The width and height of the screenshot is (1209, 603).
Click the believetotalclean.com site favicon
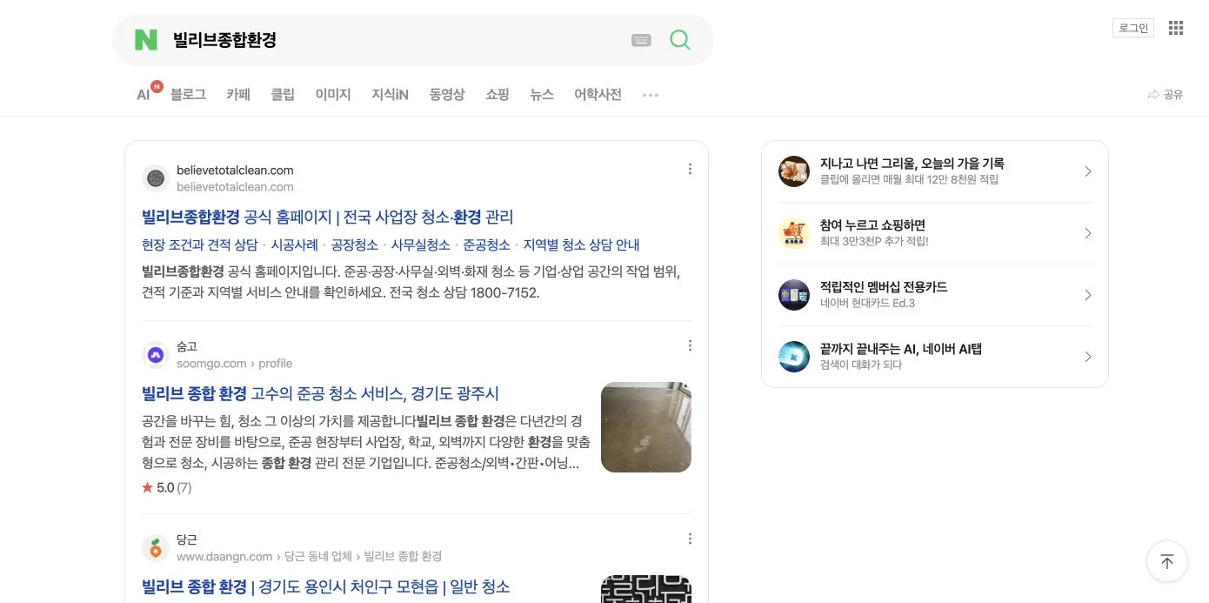pos(156,178)
